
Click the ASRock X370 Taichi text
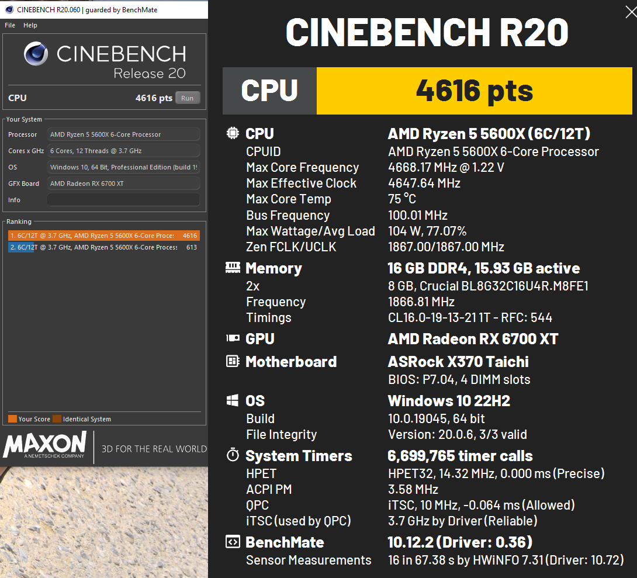[458, 362]
